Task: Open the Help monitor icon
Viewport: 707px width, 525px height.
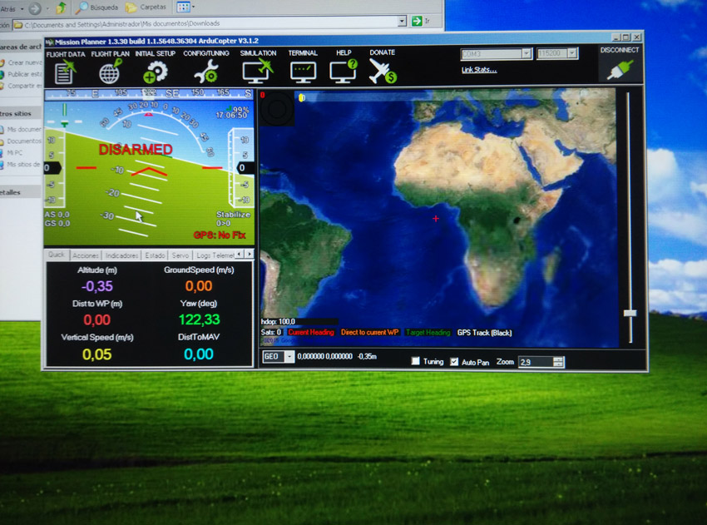Action: click(343, 72)
